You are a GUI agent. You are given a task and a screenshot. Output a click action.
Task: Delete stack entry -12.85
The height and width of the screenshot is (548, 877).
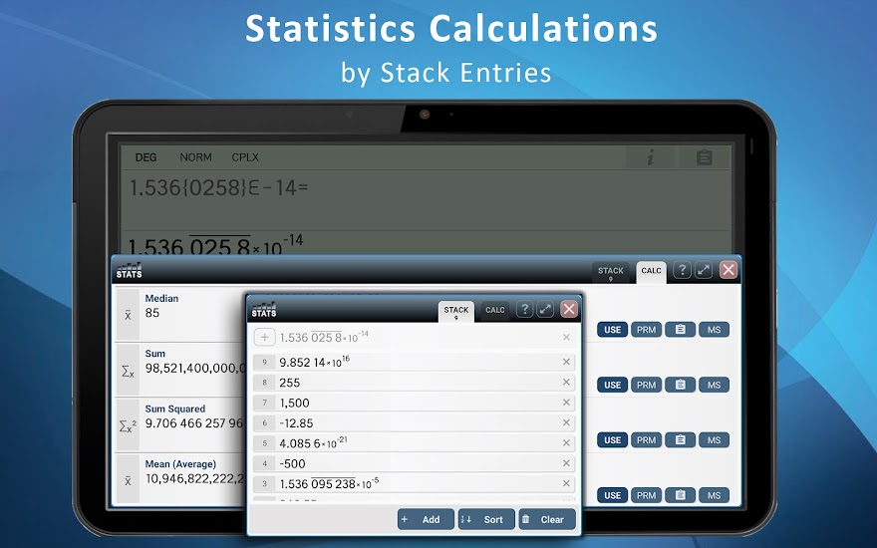click(566, 422)
